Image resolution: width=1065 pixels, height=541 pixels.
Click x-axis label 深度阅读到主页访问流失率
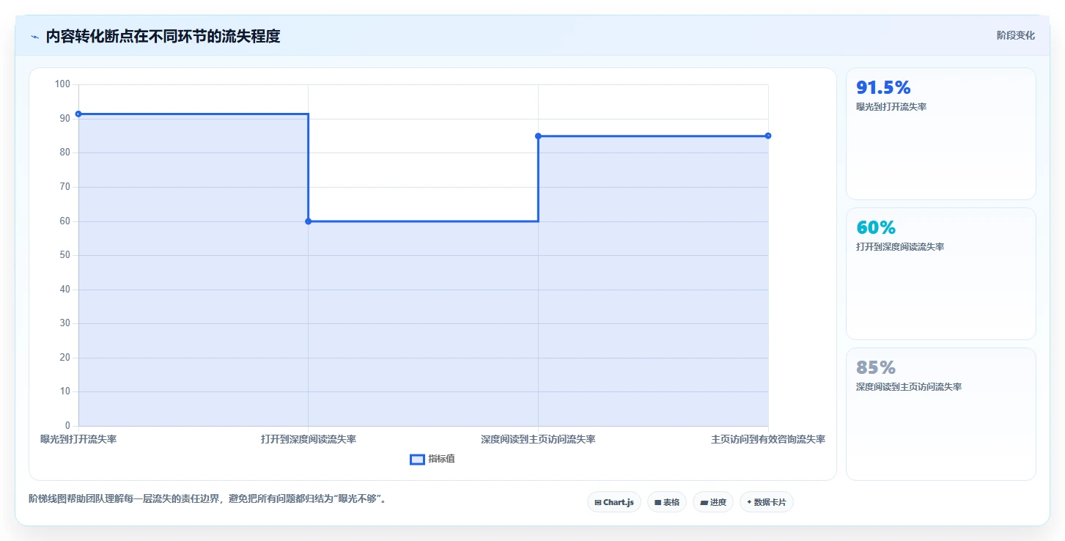point(538,439)
